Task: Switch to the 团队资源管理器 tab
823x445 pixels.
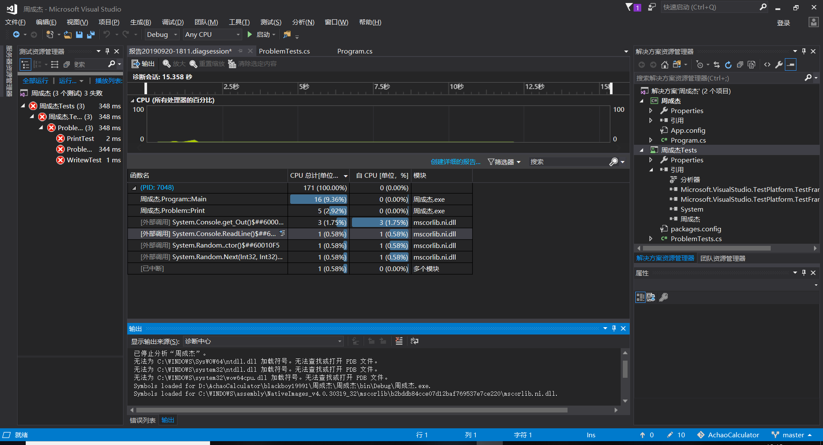Action: tap(723, 258)
